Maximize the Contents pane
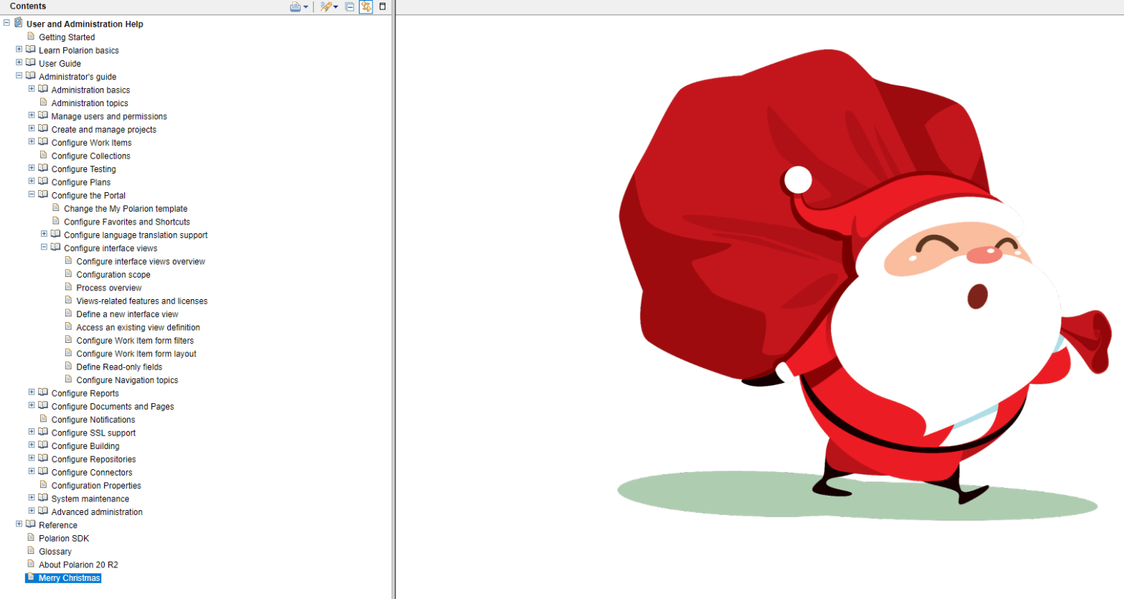The image size is (1124, 599). 383,6
